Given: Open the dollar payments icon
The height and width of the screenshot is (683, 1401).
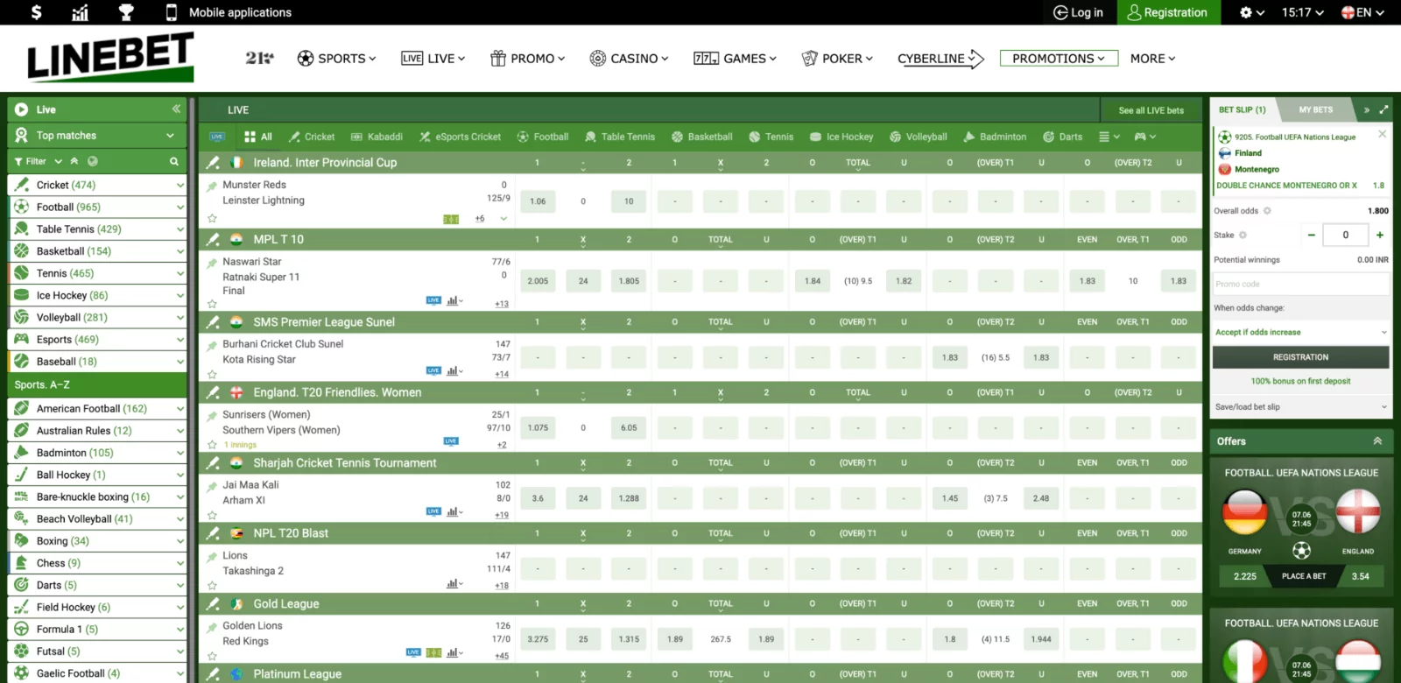Looking at the screenshot, I should click(36, 12).
